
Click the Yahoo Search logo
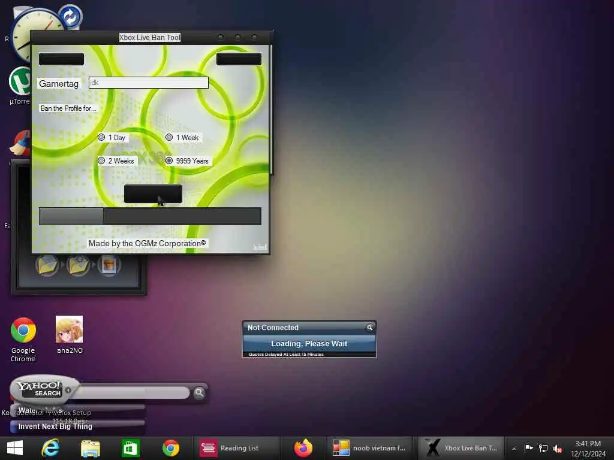(x=40, y=389)
